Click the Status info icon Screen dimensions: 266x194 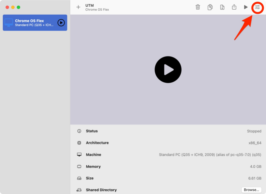79,131
